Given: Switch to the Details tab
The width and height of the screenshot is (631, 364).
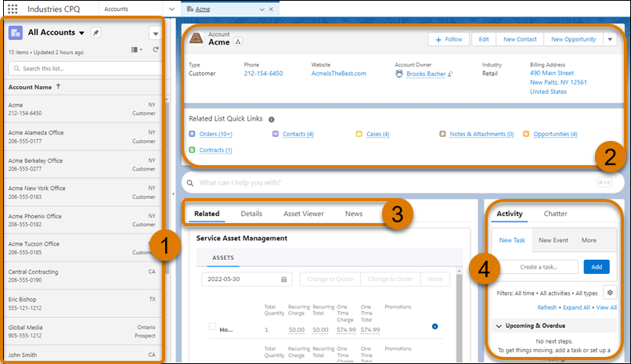Looking at the screenshot, I should tap(251, 214).
